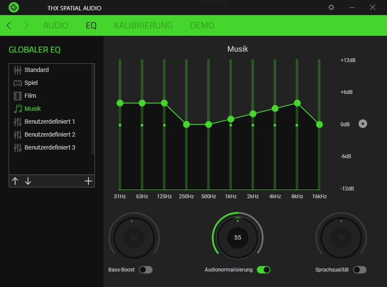Click the preset list scrollbar
The height and width of the screenshot is (287, 387).
point(93,109)
